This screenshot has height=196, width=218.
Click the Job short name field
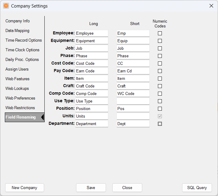point(133,49)
